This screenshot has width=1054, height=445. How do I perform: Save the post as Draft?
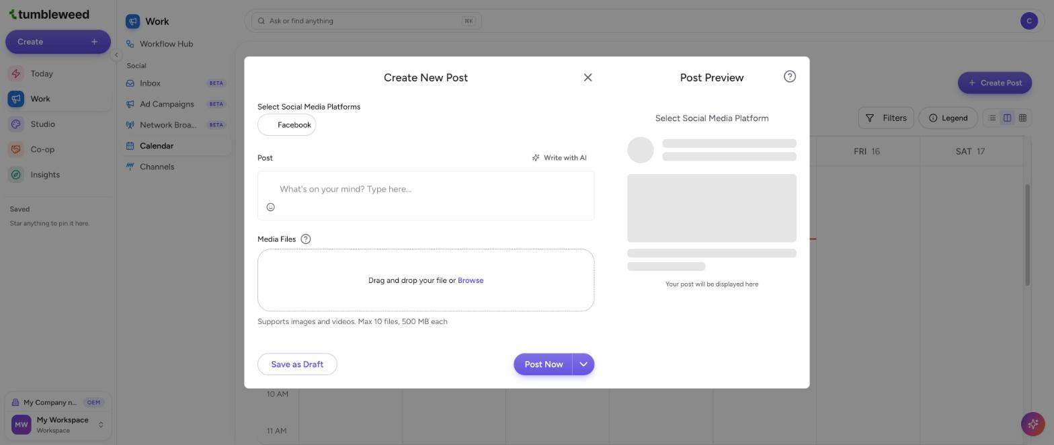tap(297, 364)
